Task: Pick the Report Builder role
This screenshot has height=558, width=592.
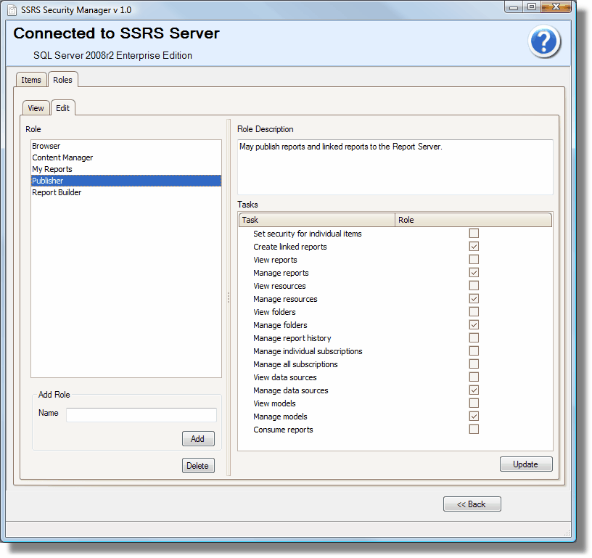Action: click(x=126, y=192)
